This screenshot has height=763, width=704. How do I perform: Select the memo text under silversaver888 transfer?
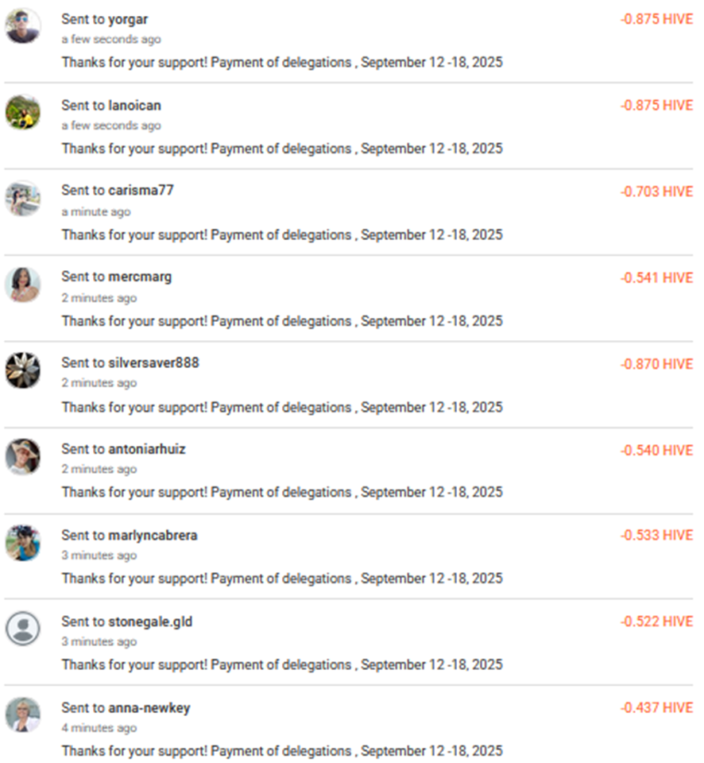282,407
